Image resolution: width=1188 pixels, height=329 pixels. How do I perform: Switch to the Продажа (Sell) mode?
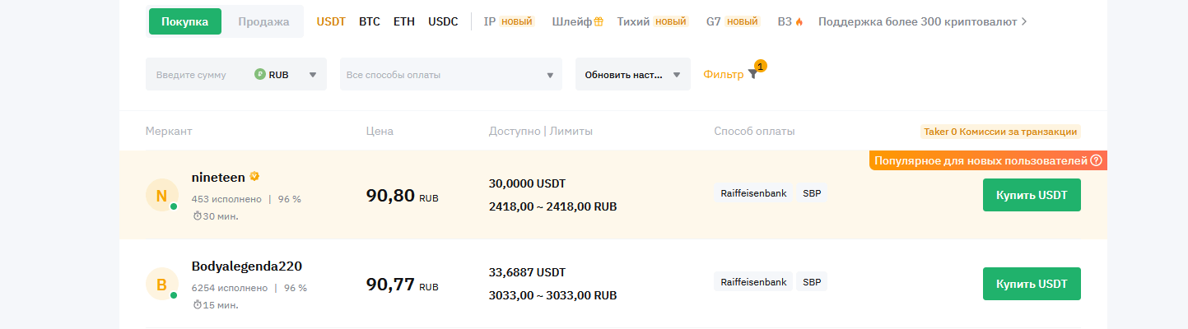263,21
